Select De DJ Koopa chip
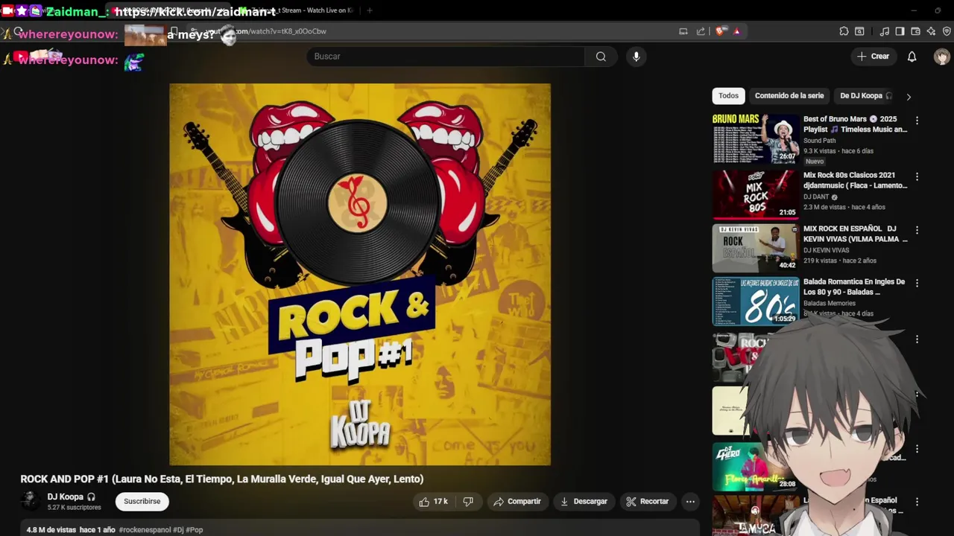 pyautogui.click(x=865, y=96)
